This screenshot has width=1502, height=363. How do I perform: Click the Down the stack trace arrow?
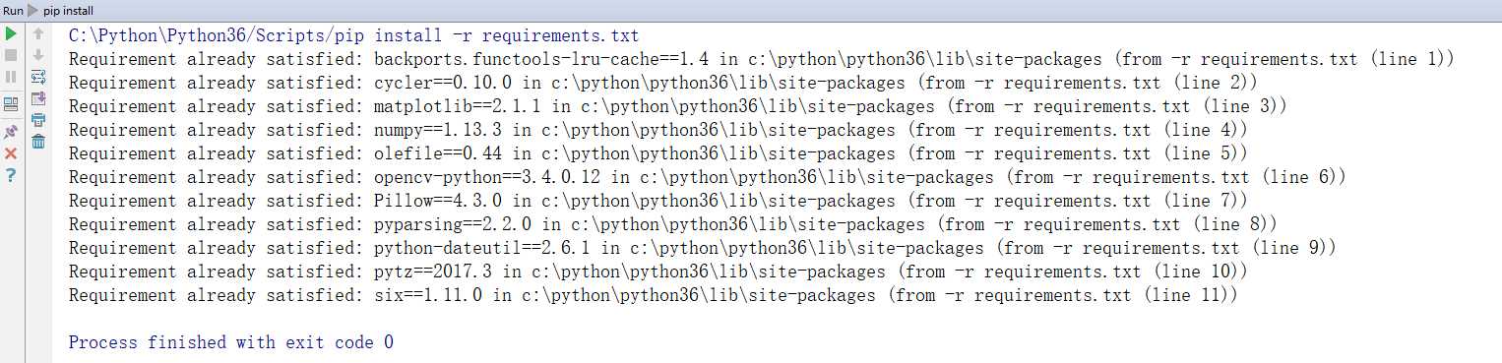pyautogui.click(x=38, y=55)
